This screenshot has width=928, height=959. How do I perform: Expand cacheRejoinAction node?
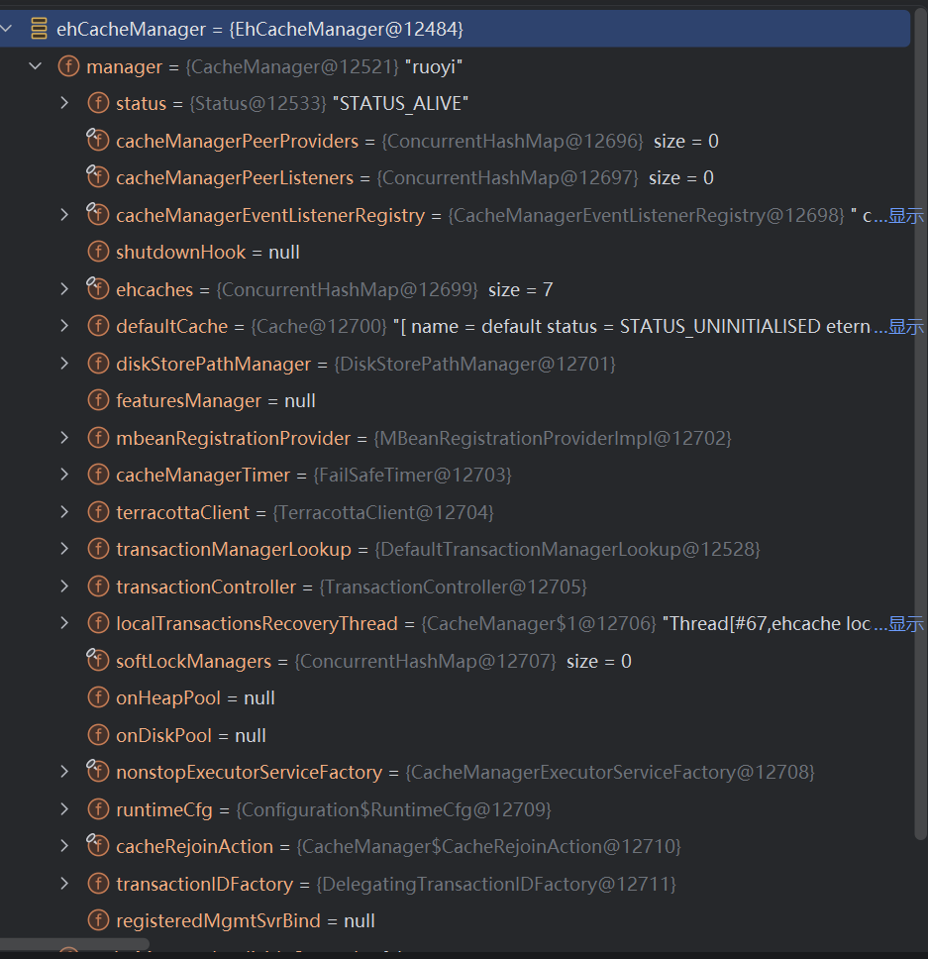[64, 846]
